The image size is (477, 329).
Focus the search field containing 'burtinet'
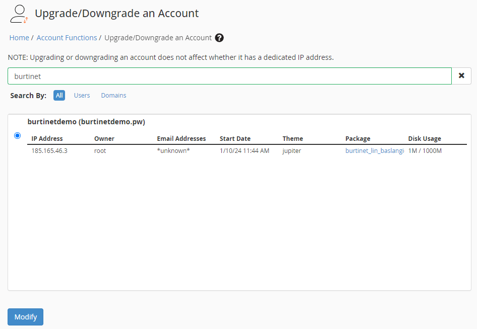(x=229, y=76)
